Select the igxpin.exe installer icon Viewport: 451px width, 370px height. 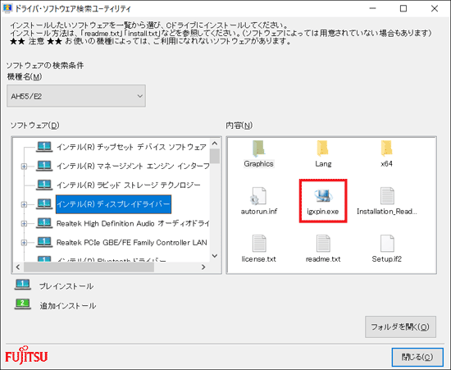[x=323, y=196]
